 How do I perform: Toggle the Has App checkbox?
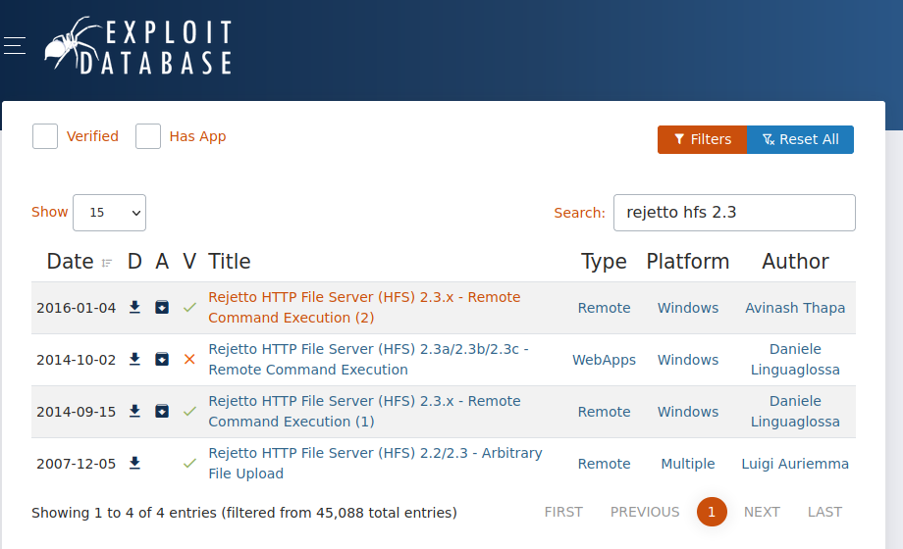148,136
